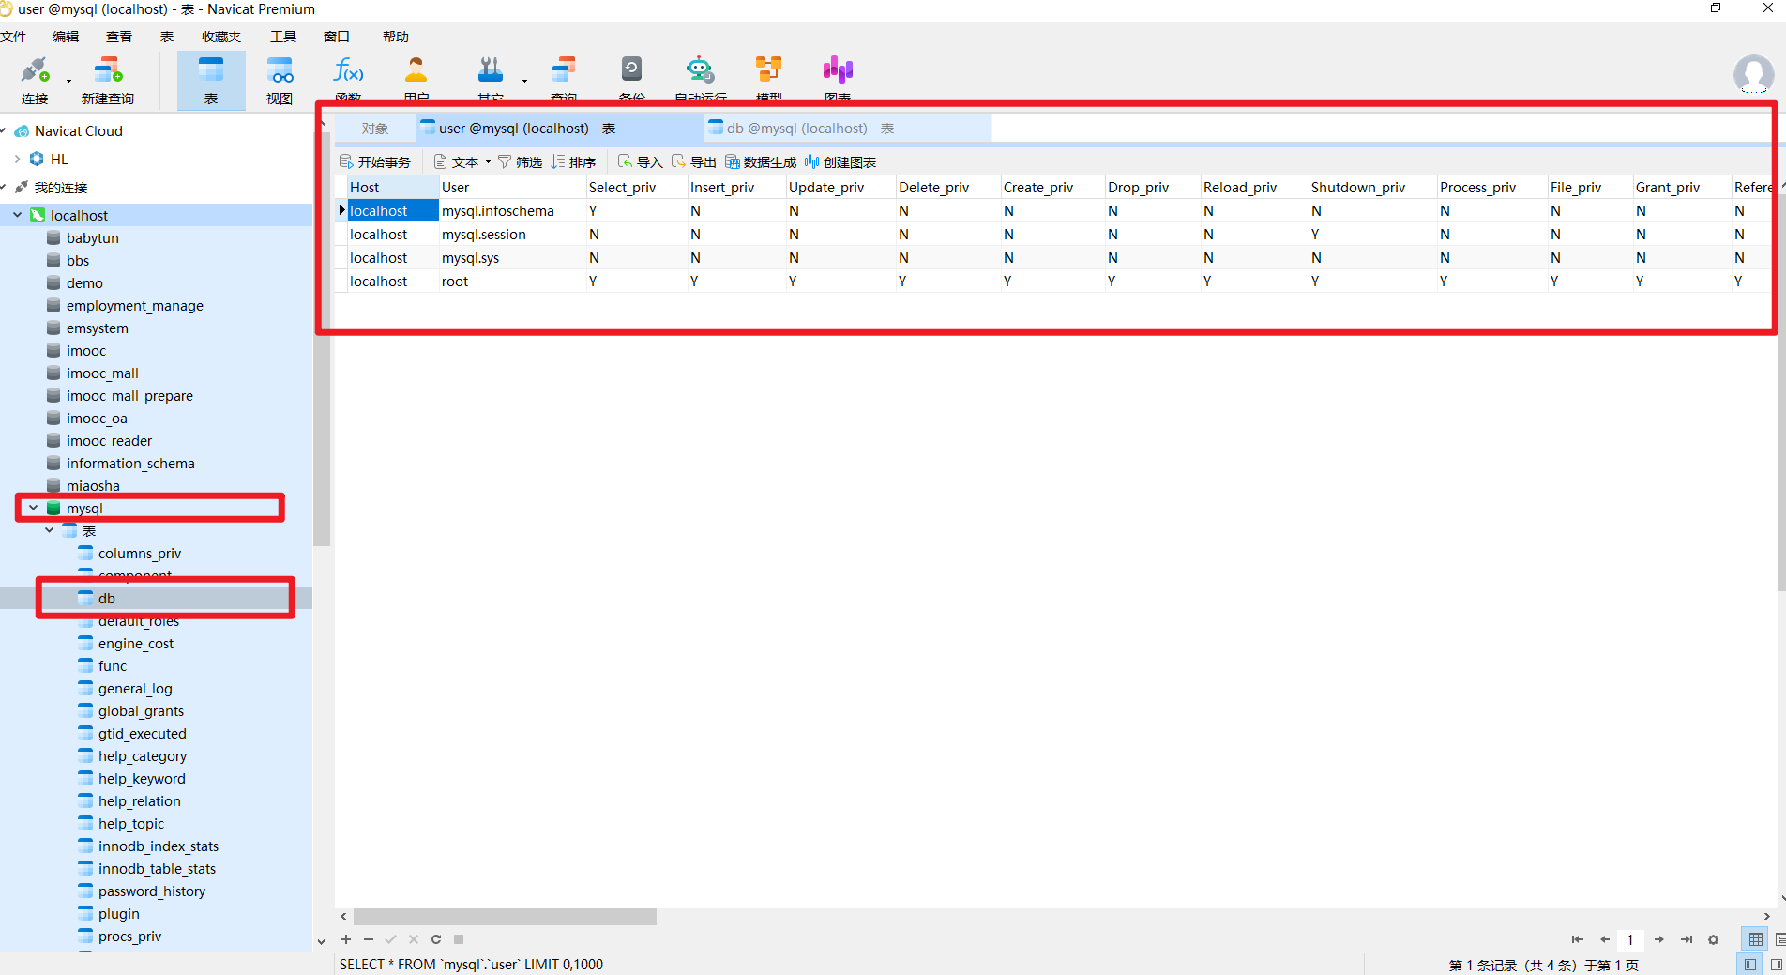
Task: Switch to the 对象 objects tab
Action: [375, 129]
